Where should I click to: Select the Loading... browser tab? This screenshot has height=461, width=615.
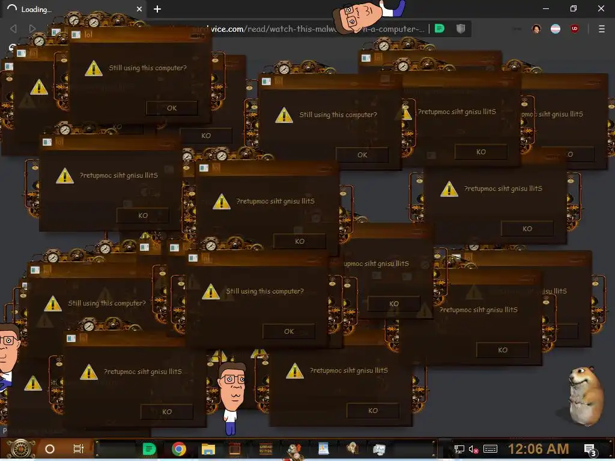click(x=73, y=9)
